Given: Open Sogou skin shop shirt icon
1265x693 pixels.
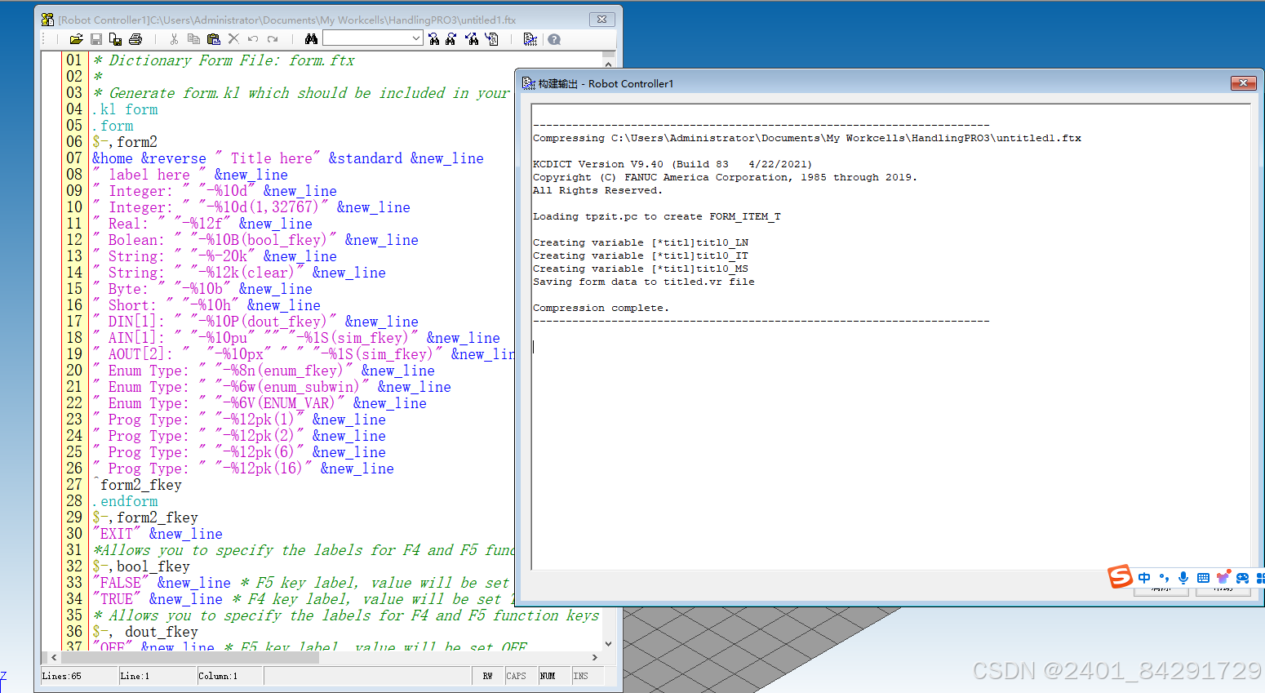Looking at the screenshot, I should tap(1223, 578).
